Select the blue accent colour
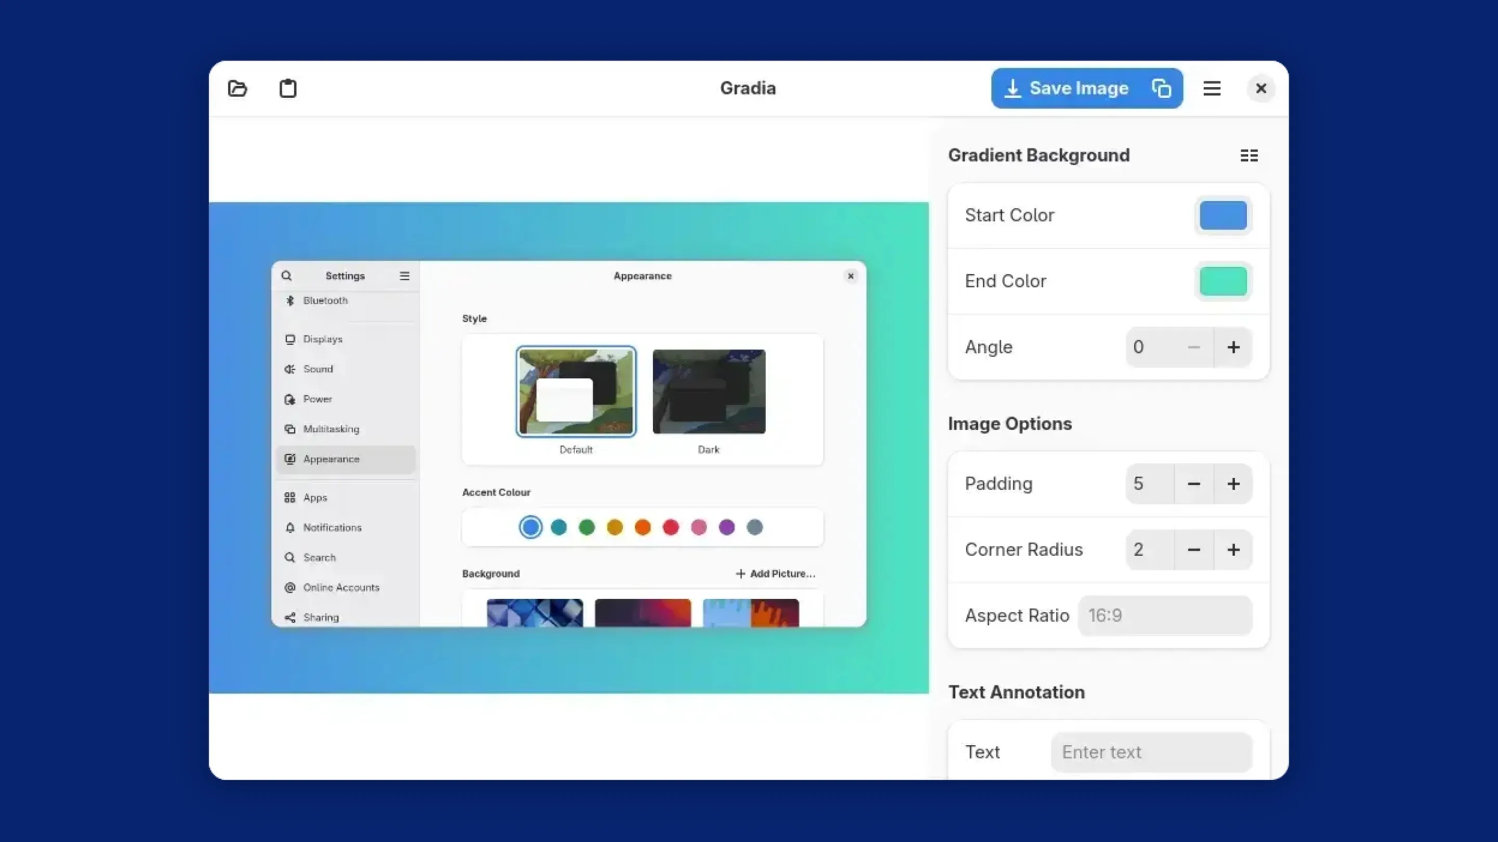The image size is (1498, 842). [x=531, y=528]
